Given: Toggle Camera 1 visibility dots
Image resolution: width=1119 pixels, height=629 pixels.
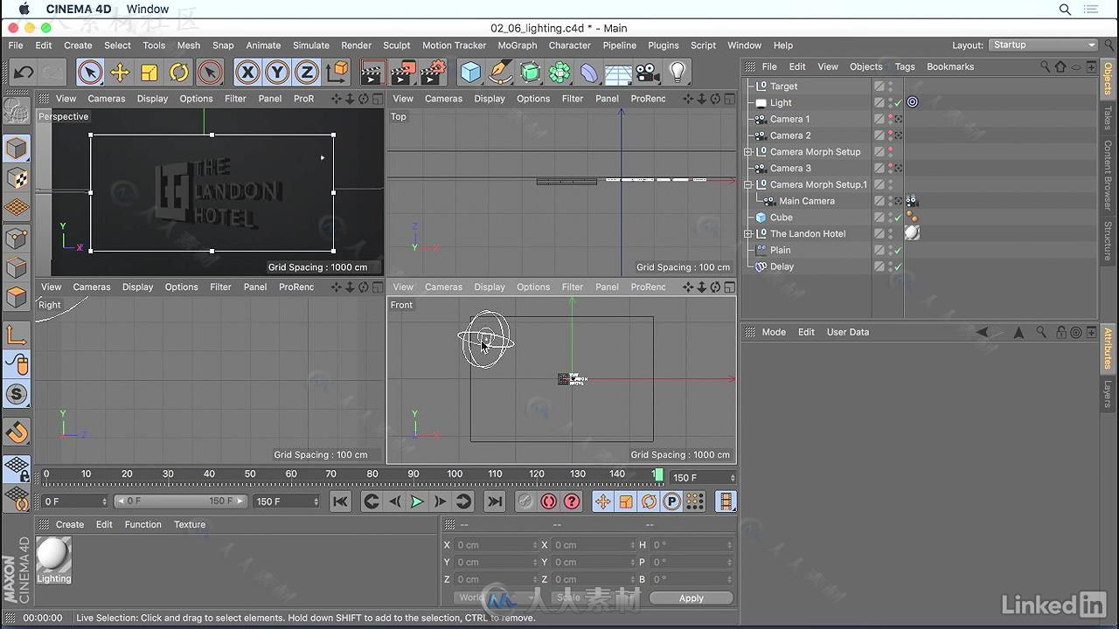Looking at the screenshot, I should tap(890, 119).
